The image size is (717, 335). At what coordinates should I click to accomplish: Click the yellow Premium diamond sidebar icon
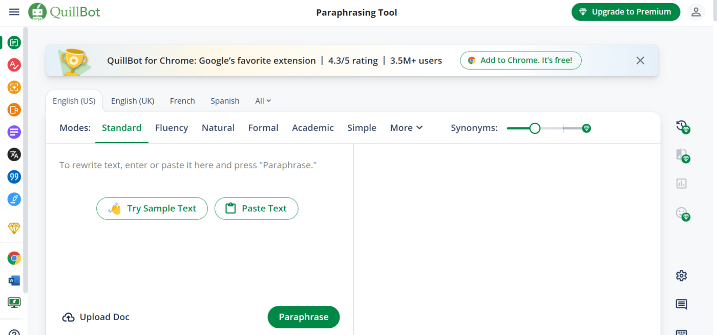(14, 228)
